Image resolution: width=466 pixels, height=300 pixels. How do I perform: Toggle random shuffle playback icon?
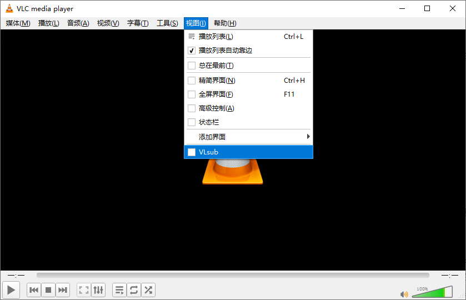148,290
